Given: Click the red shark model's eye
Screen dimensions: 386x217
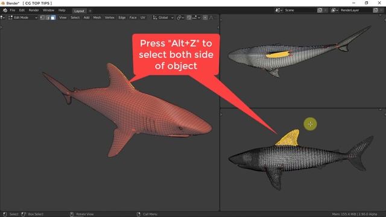Looking at the screenshot, I should click(x=180, y=128).
